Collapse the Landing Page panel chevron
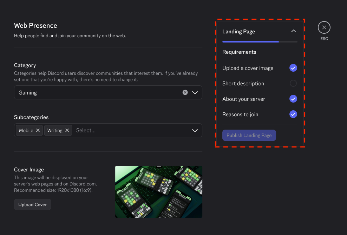 pyautogui.click(x=294, y=31)
